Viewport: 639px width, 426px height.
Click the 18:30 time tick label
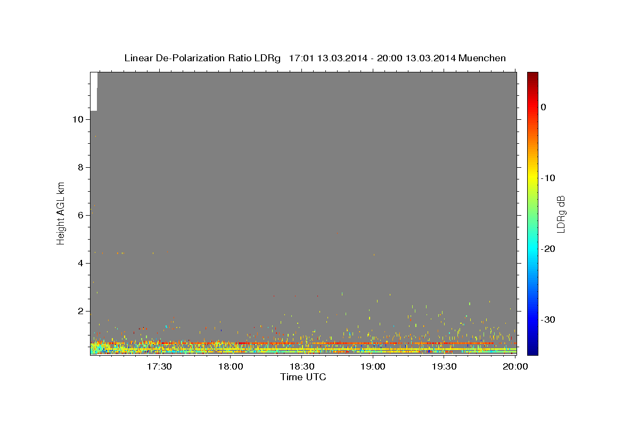pos(302,367)
